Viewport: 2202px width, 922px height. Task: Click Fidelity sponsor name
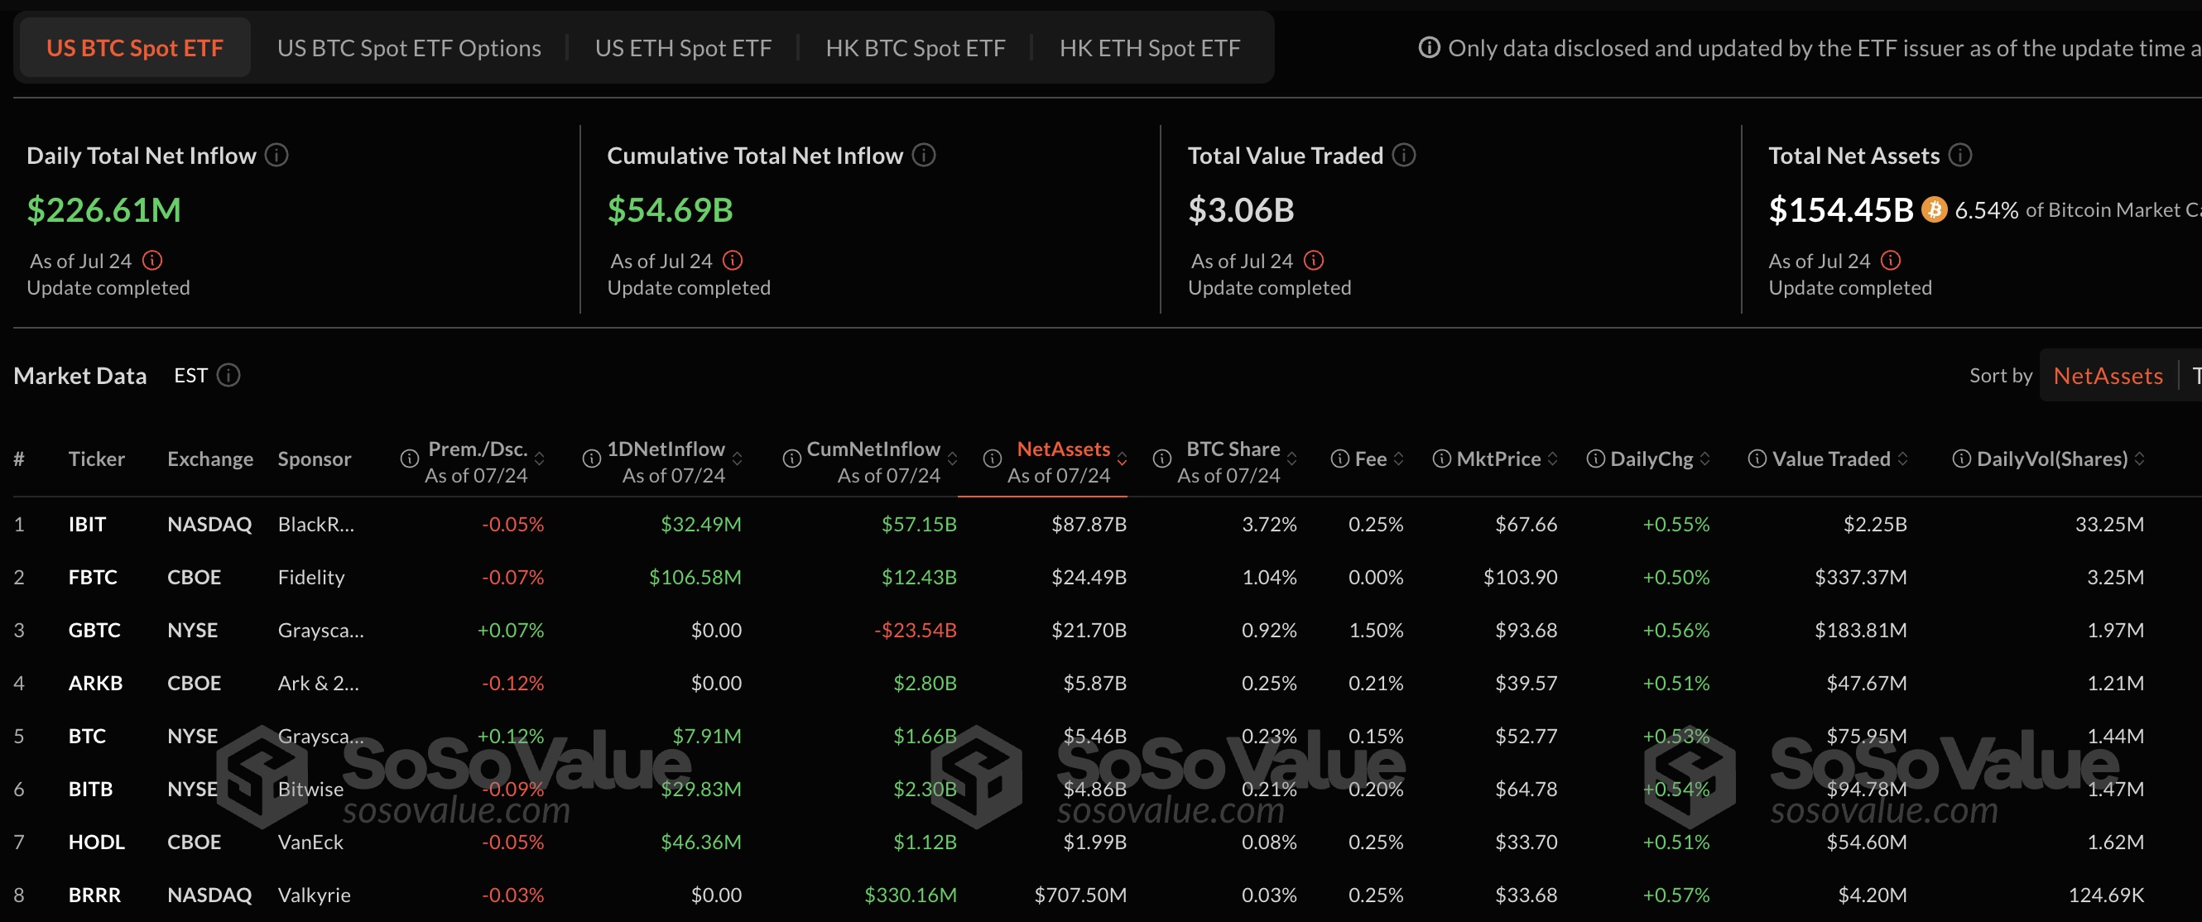(311, 577)
